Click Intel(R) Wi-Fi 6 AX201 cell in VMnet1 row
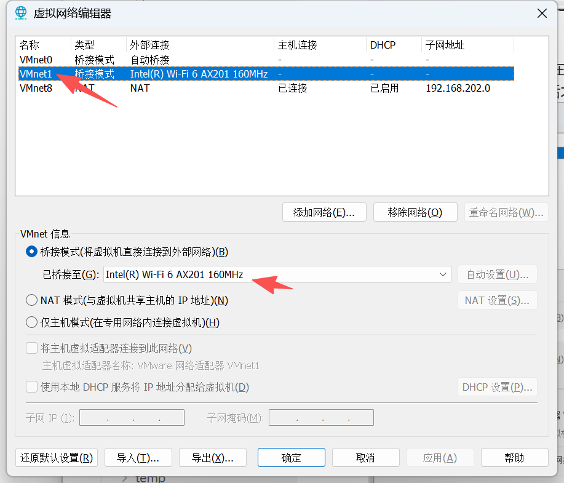The height and width of the screenshot is (483, 564). point(199,74)
